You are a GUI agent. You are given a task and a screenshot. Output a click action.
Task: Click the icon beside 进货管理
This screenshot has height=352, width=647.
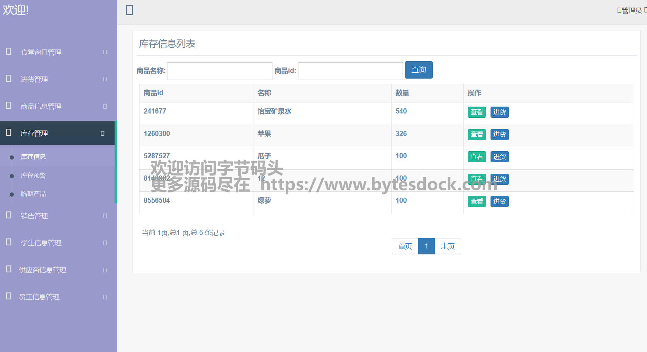[x=9, y=79]
